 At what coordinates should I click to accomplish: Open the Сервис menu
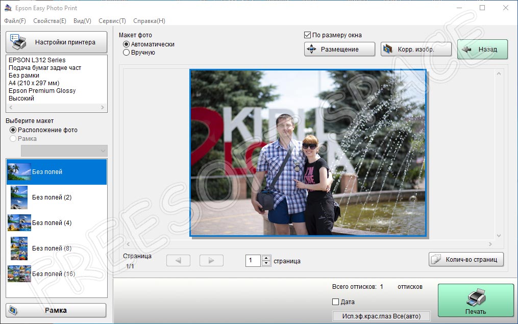tap(112, 21)
